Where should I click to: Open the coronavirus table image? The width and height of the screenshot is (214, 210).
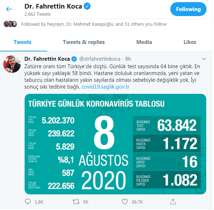pyautogui.click(x=115, y=144)
